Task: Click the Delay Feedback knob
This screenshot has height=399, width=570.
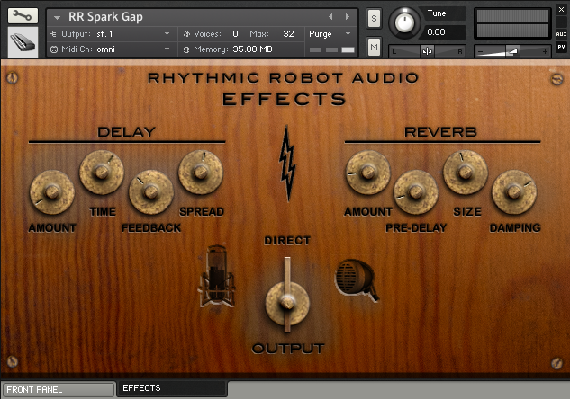Action: pyautogui.click(x=151, y=192)
